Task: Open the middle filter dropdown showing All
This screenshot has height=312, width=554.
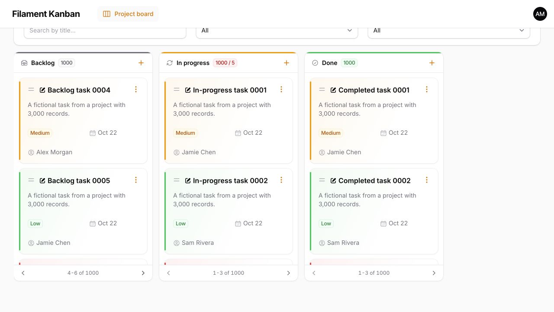Action: tap(277, 30)
